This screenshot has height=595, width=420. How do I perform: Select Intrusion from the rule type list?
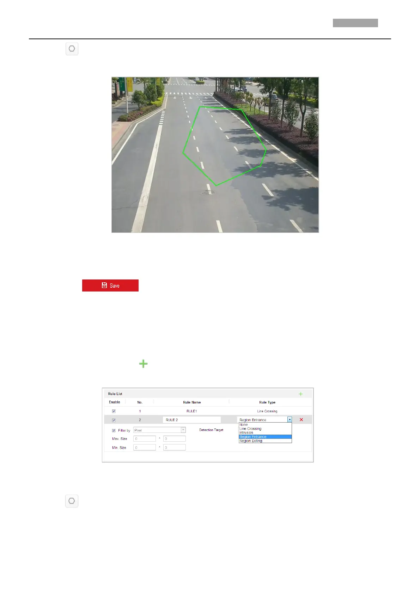click(x=265, y=432)
